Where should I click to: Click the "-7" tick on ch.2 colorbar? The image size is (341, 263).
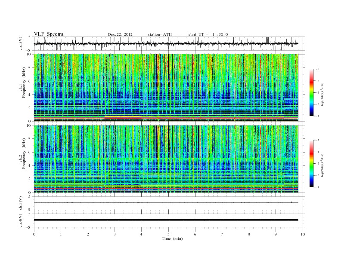pos(318,187)
